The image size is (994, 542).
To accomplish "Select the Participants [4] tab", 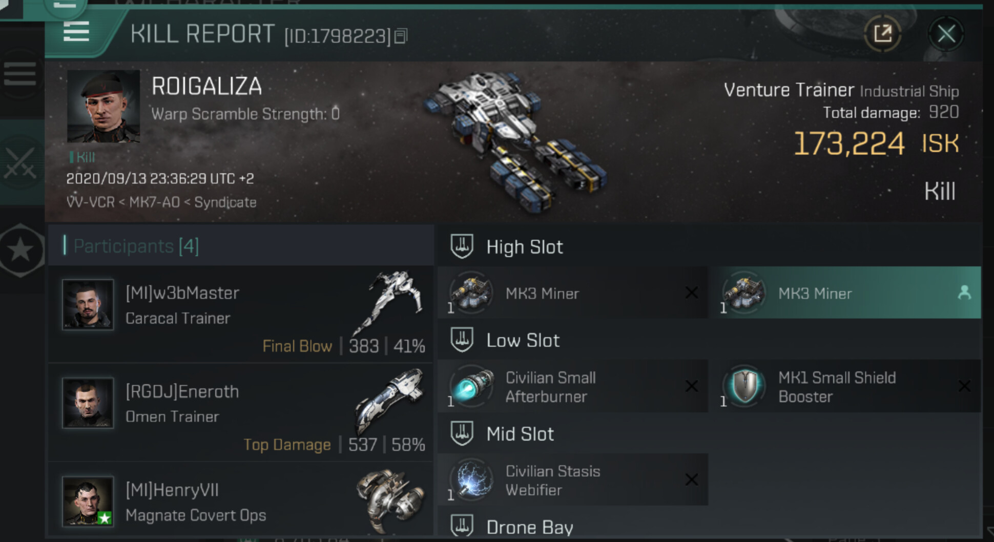I will pos(136,246).
